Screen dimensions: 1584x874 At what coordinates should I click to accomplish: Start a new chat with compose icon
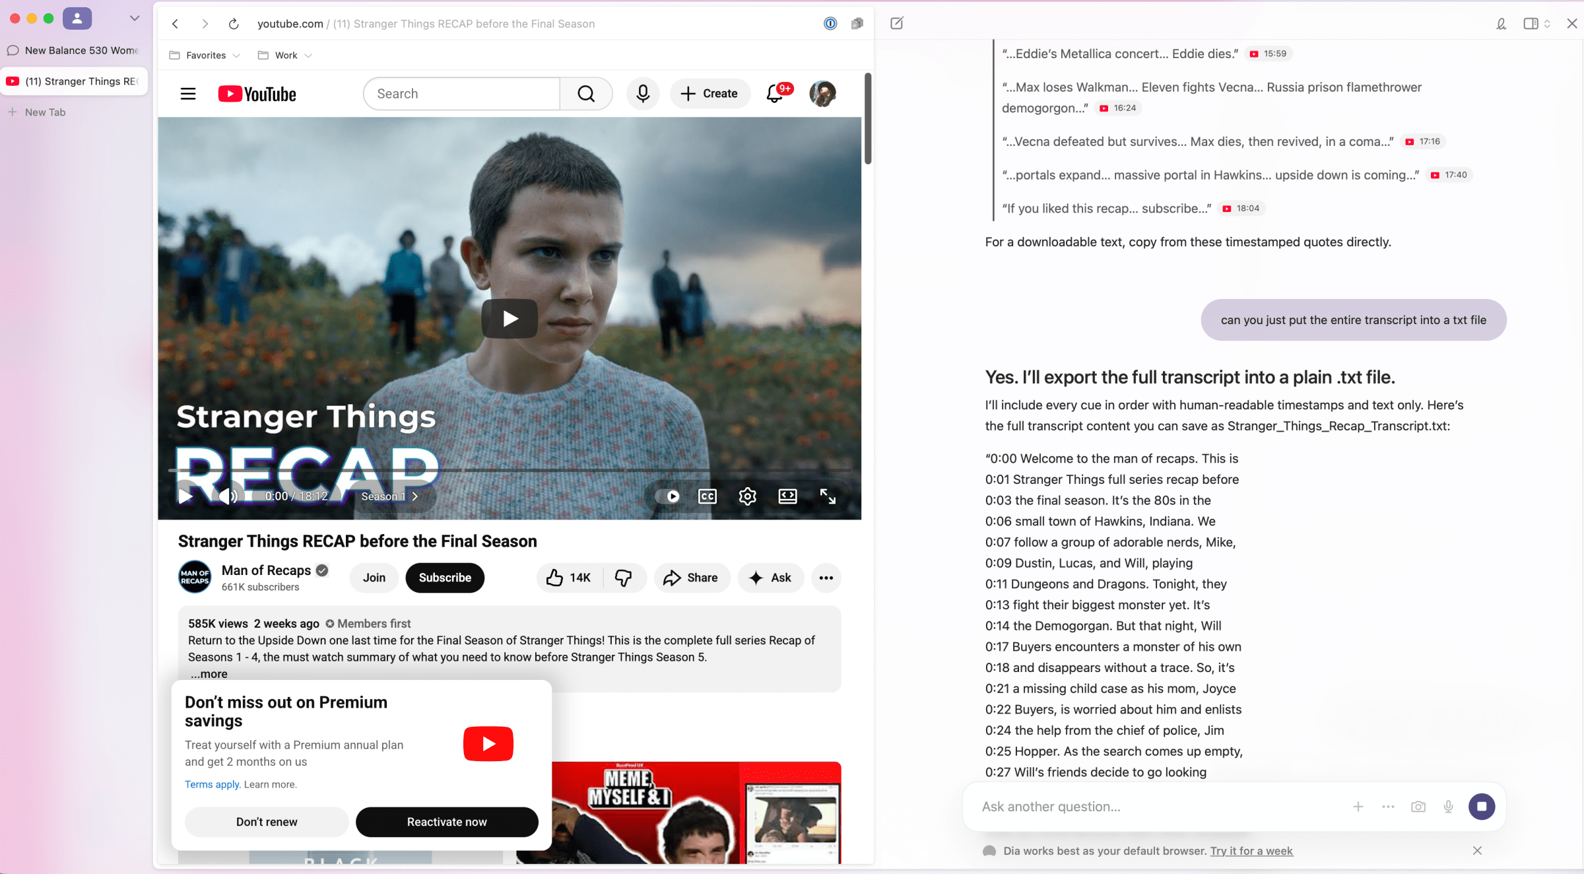[x=896, y=24]
